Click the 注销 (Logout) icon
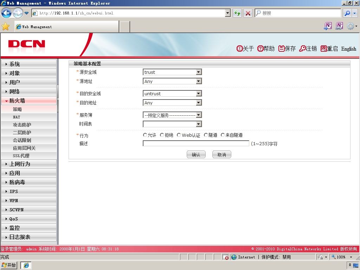 [302, 49]
